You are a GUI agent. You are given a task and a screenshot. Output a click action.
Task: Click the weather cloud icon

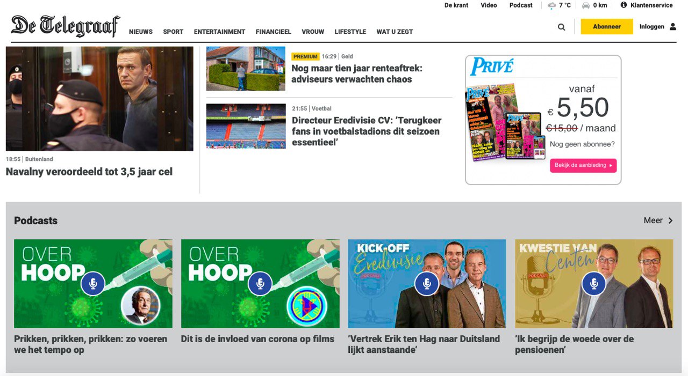click(552, 5)
